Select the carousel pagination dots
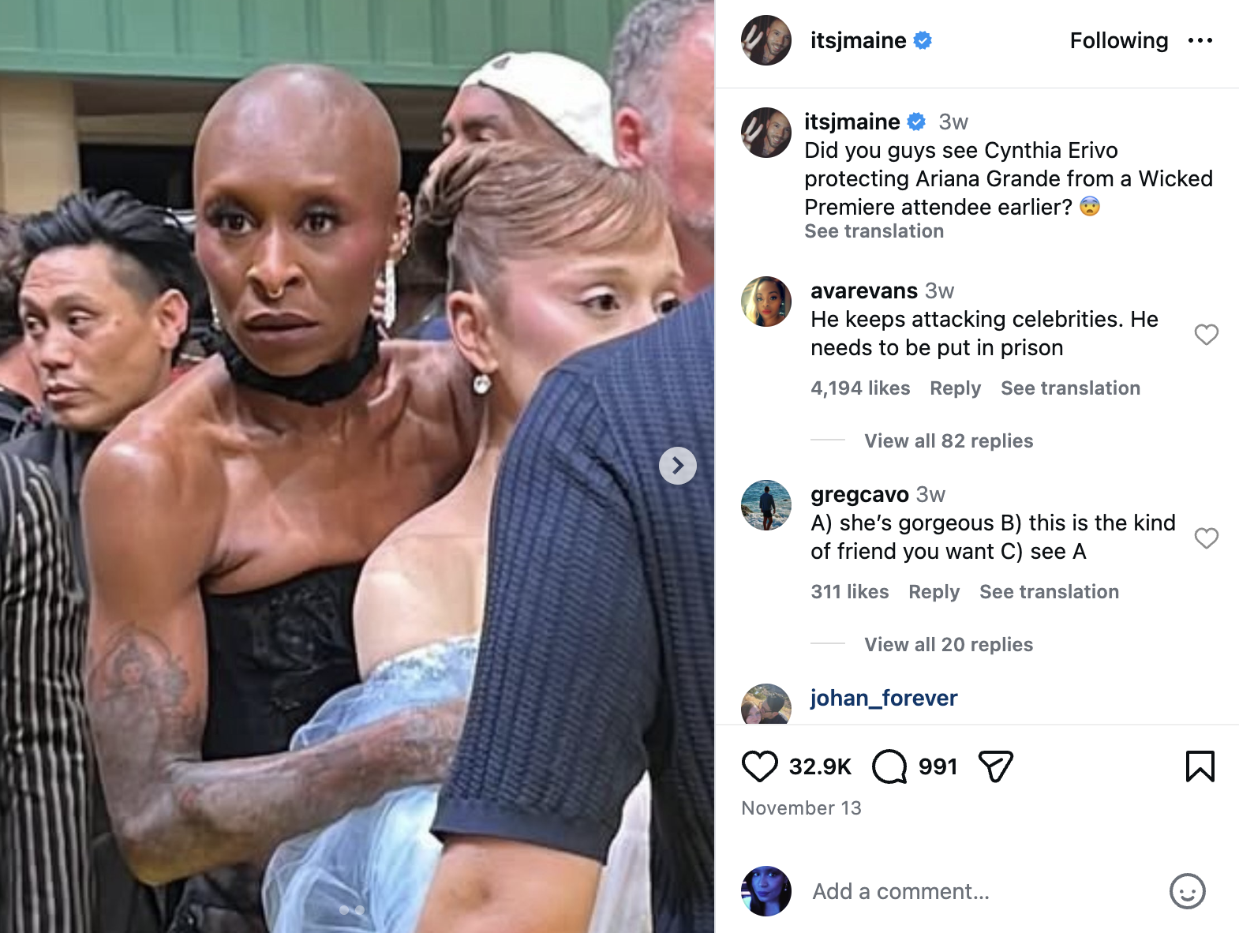Viewport: 1239px width, 933px height. click(351, 910)
